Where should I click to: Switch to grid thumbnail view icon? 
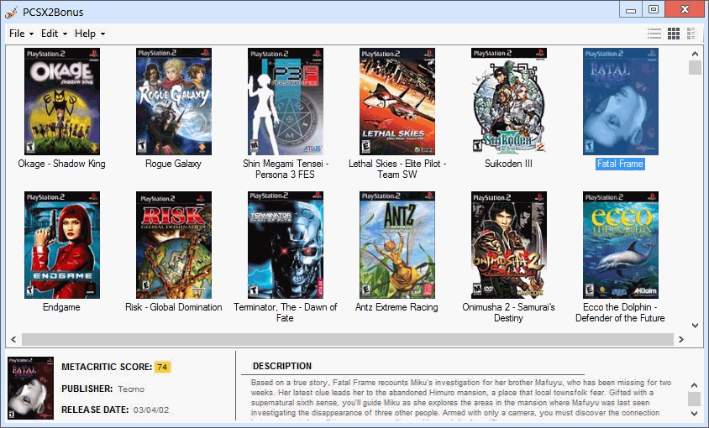pyautogui.click(x=674, y=34)
